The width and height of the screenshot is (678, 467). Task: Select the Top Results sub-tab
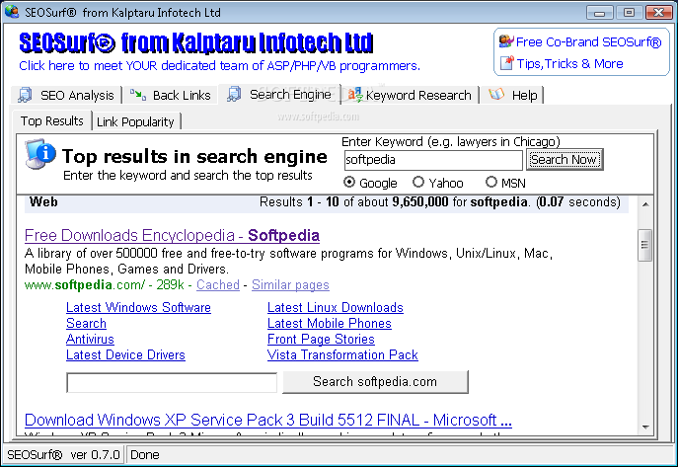coord(52,121)
